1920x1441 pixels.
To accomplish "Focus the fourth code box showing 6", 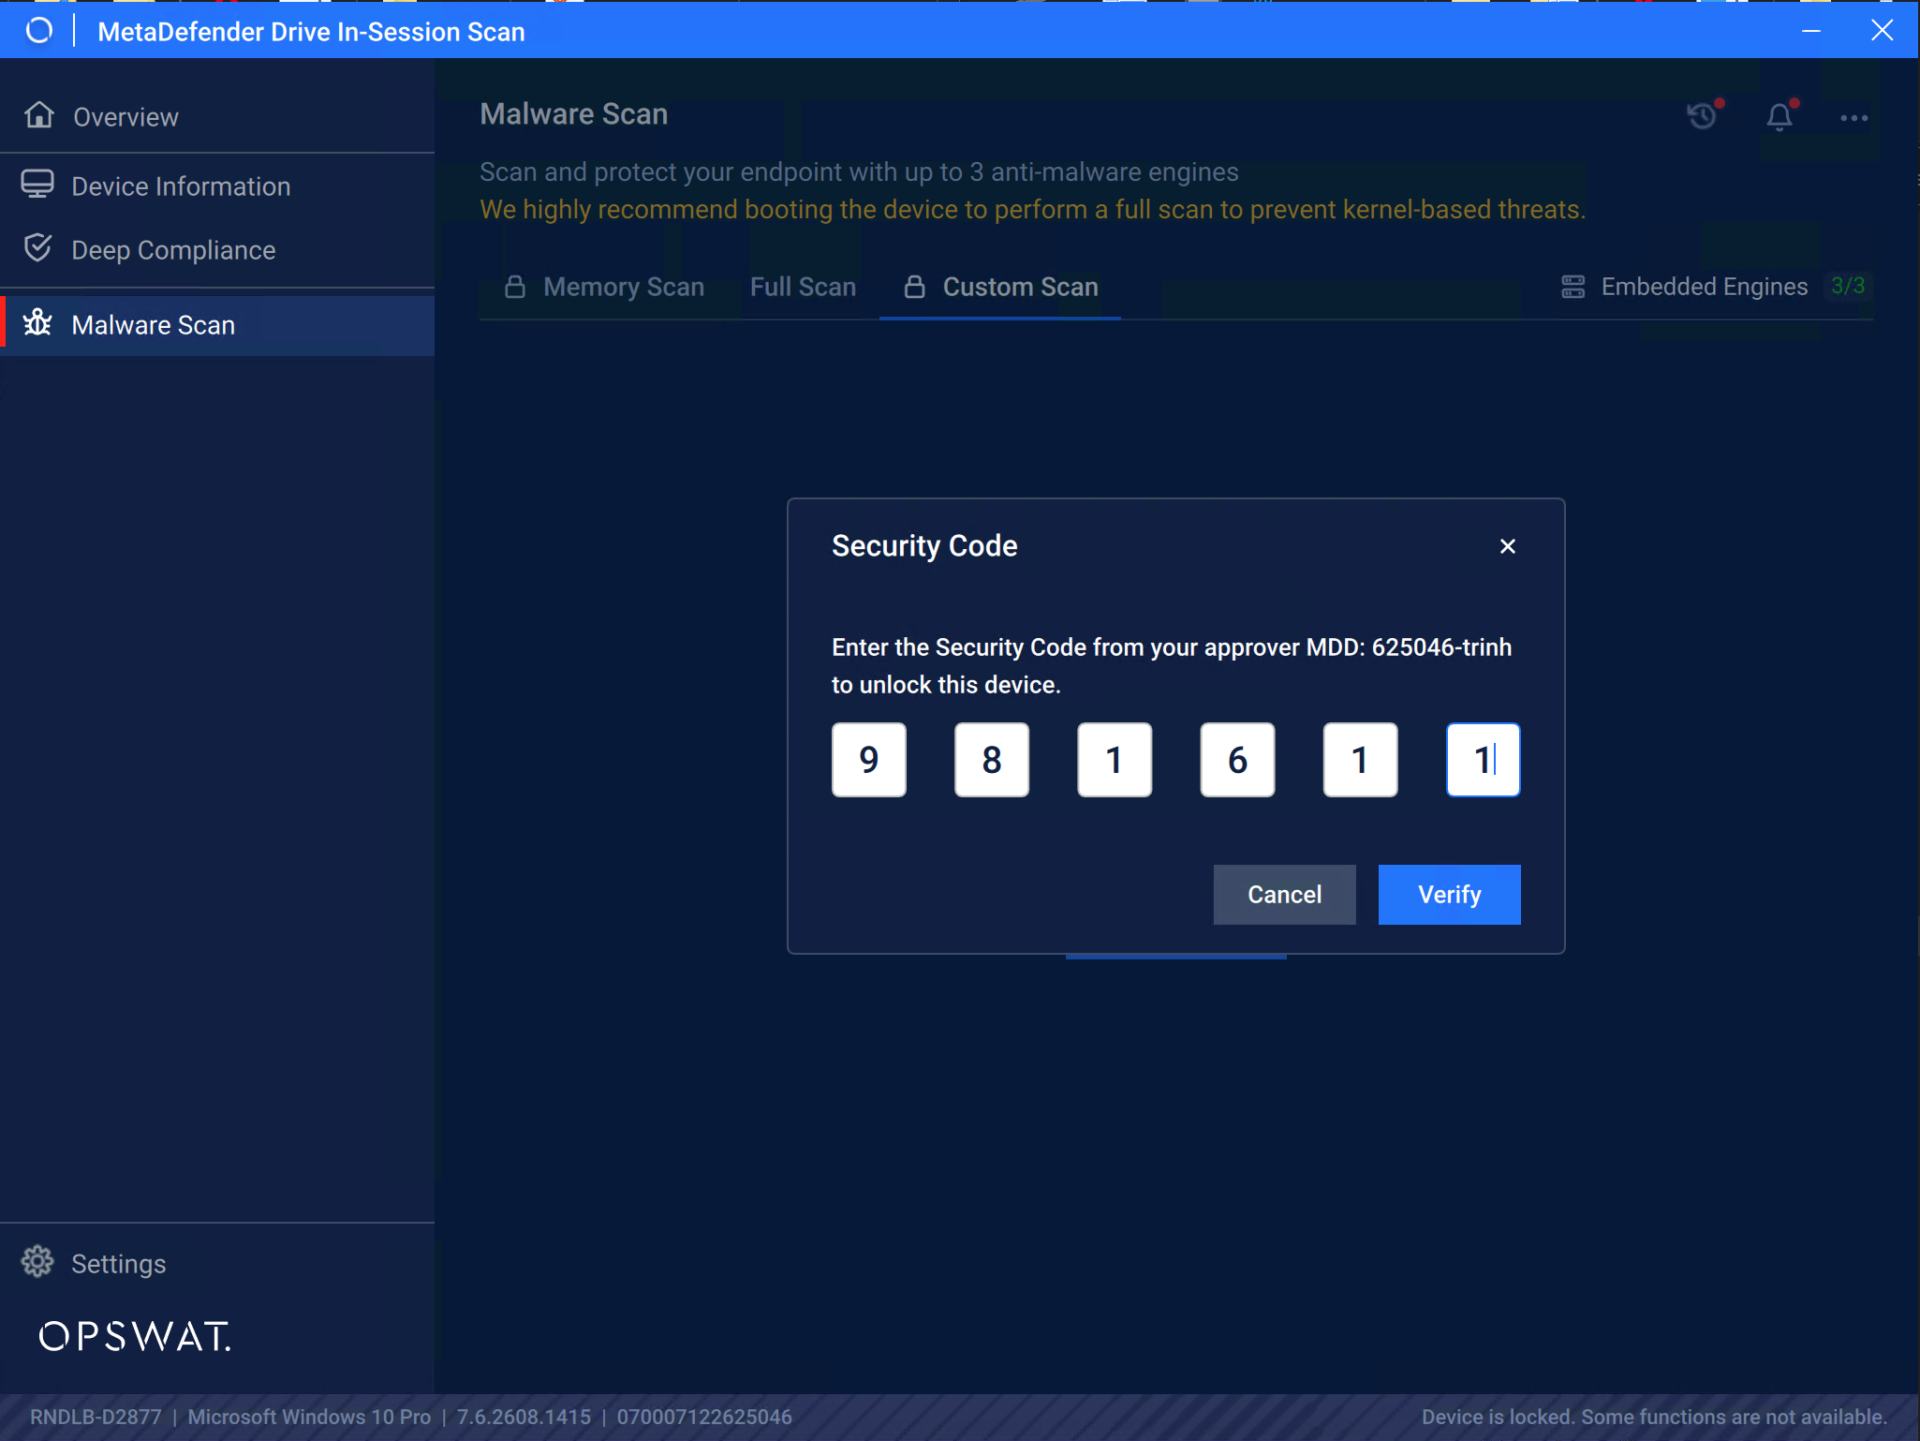I will [1237, 759].
